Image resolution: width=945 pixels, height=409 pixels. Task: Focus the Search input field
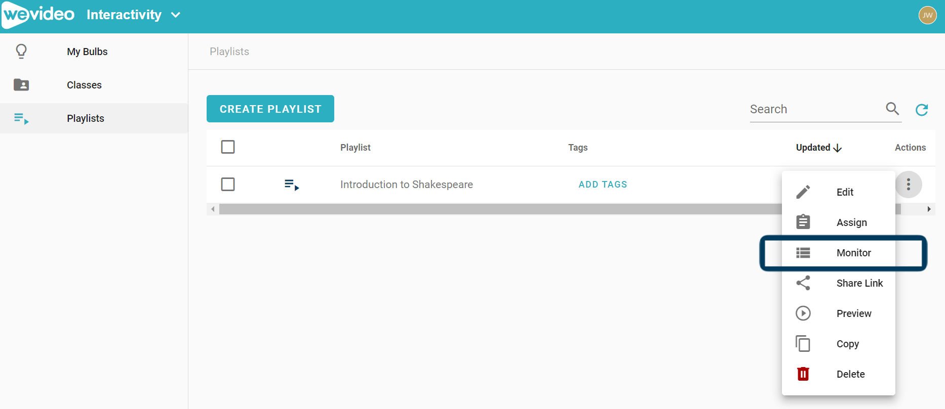pos(814,109)
